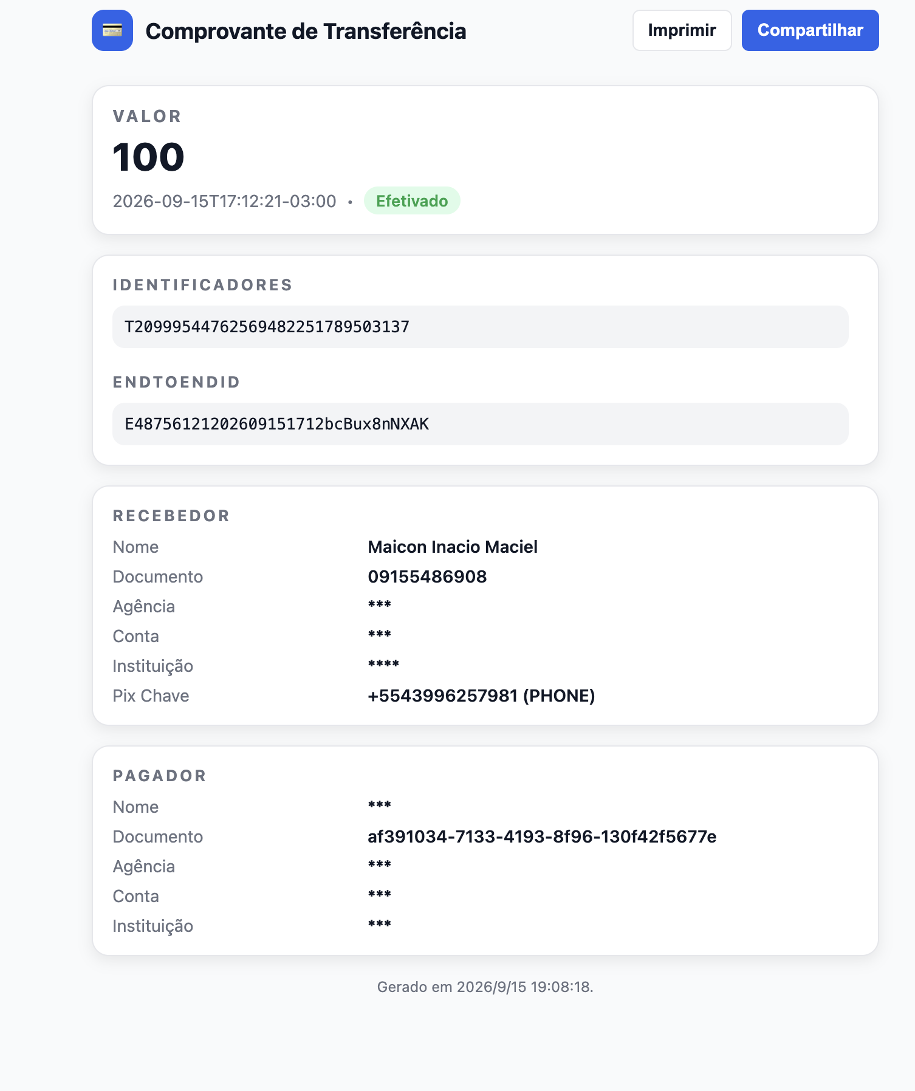The width and height of the screenshot is (915, 1091).
Task: Select the EndToEndId code field
Action: tap(480, 424)
